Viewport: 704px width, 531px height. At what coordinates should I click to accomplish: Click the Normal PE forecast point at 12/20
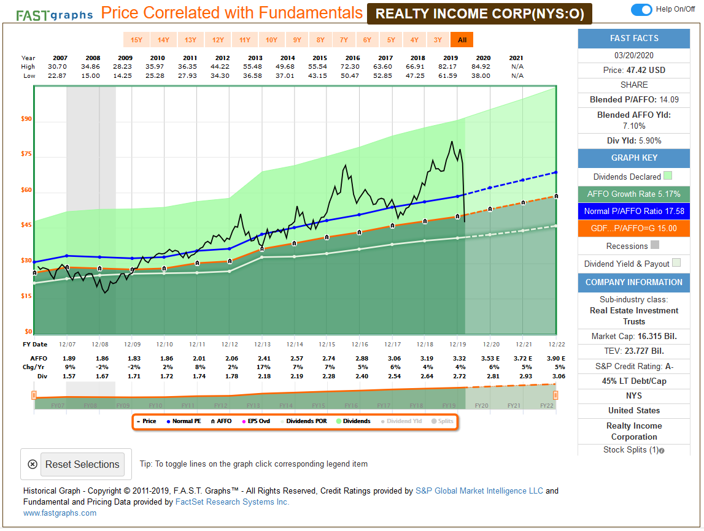click(x=490, y=188)
